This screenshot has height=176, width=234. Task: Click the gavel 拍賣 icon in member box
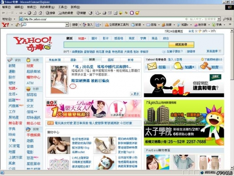tap(205, 66)
